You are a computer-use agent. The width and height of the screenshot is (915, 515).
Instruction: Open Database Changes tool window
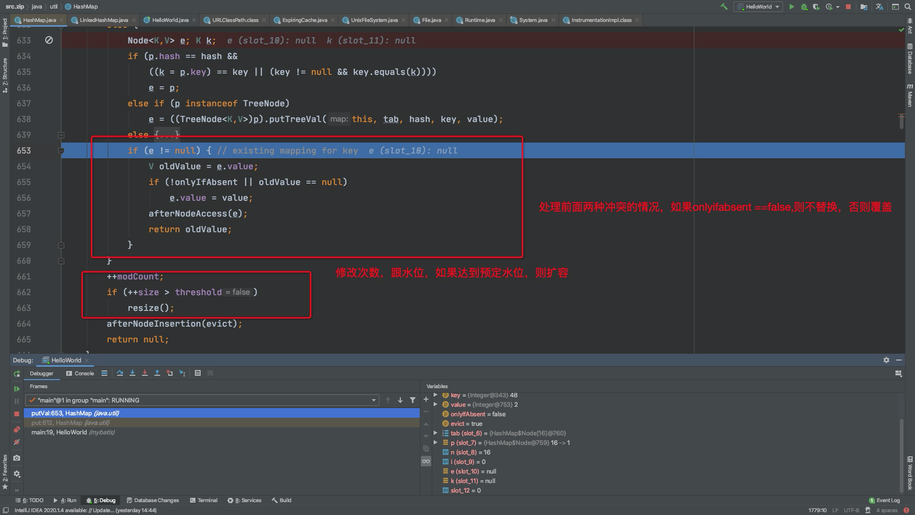click(x=152, y=500)
